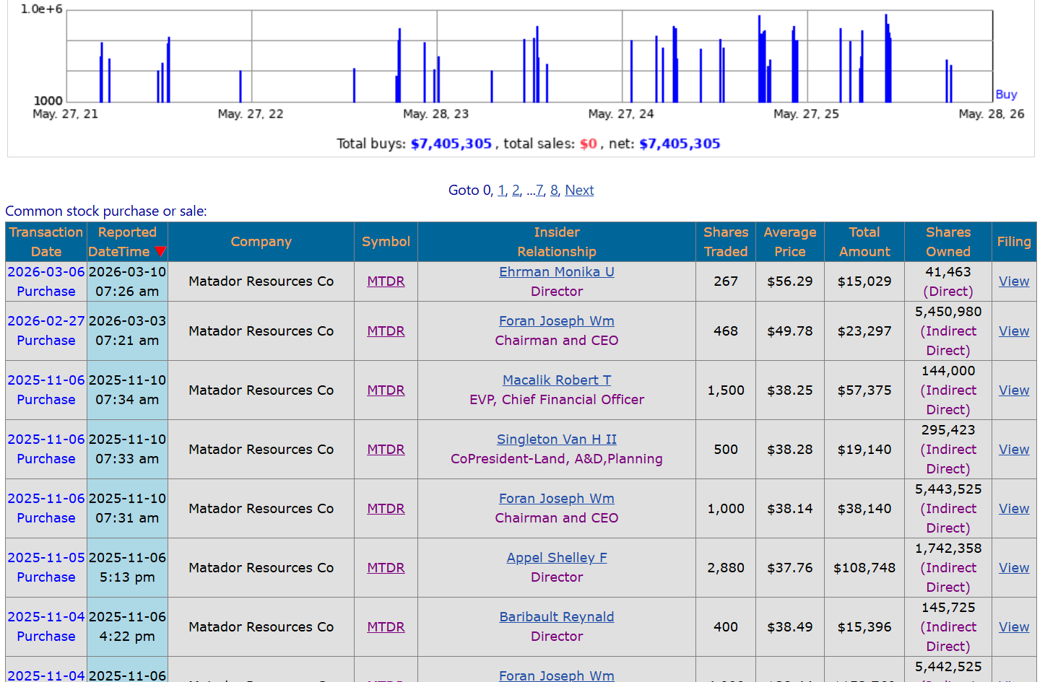Click the Buy legend label on chart

click(x=1006, y=95)
